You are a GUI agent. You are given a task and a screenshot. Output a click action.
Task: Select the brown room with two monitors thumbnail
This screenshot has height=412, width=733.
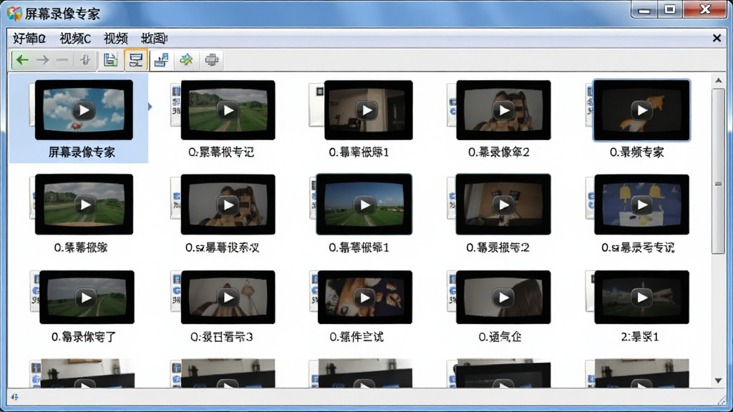coord(503,205)
